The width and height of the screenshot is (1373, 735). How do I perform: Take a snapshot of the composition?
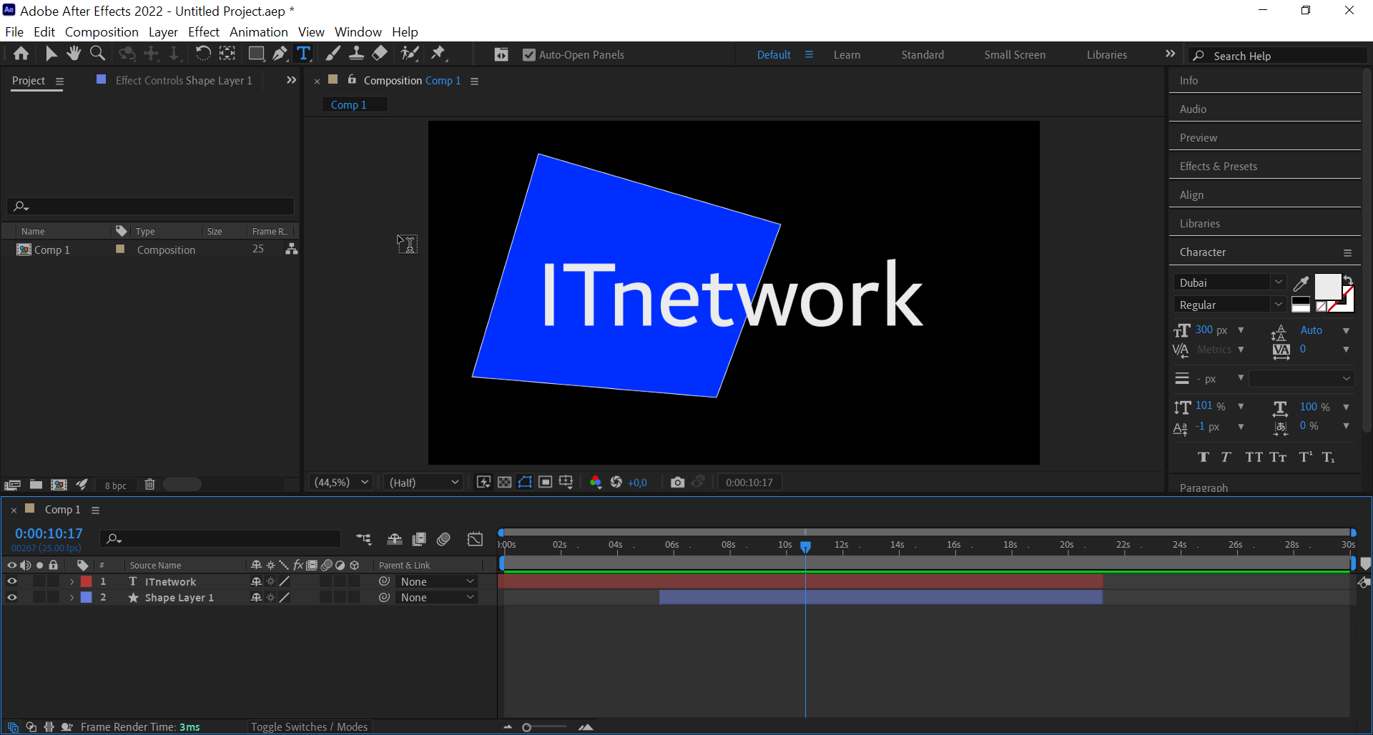[x=677, y=482]
